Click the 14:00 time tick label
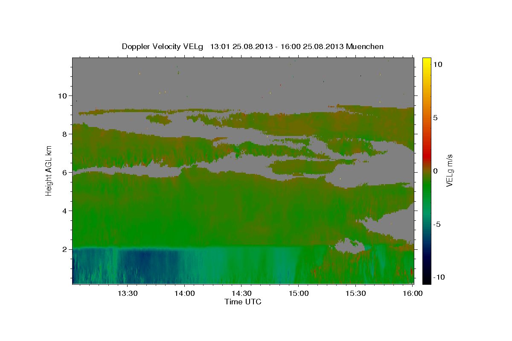 click(x=184, y=293)
